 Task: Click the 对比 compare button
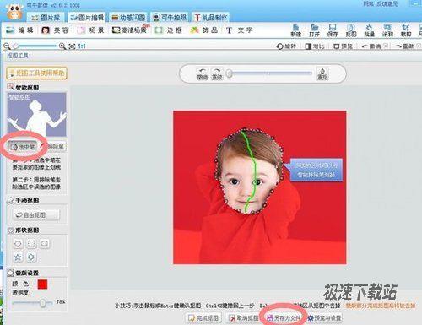pyautogui.click(x=315, y=46)
